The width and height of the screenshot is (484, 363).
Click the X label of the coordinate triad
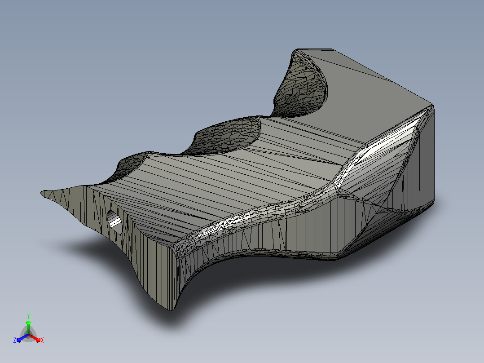click(42, 340)
